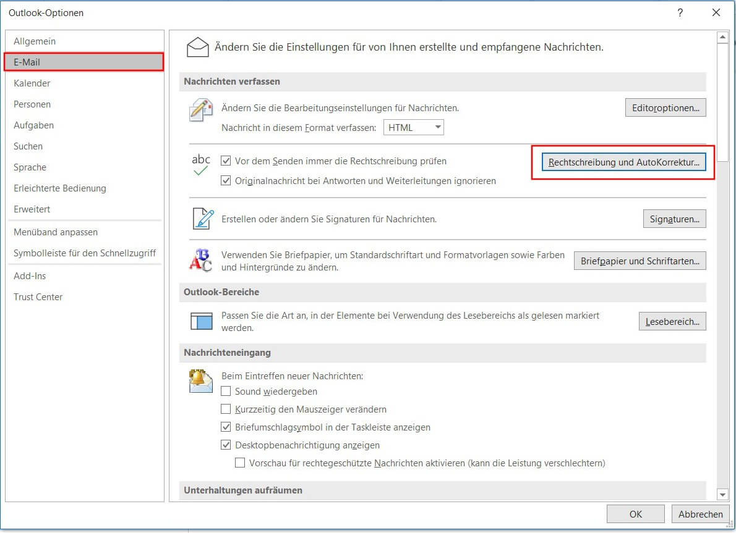736x533 pixels.
Task: Open the Aufgaben category
Action: [x=85, y=125]
